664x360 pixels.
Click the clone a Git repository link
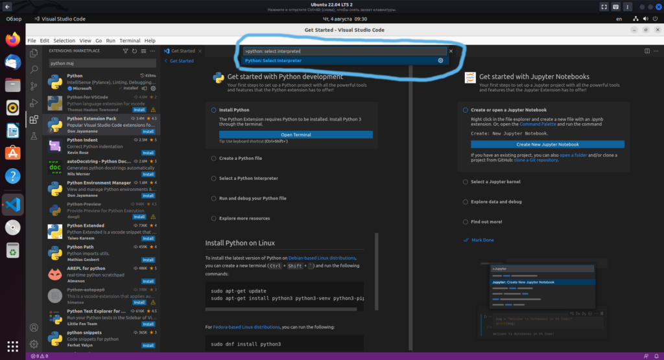point(536,160)
